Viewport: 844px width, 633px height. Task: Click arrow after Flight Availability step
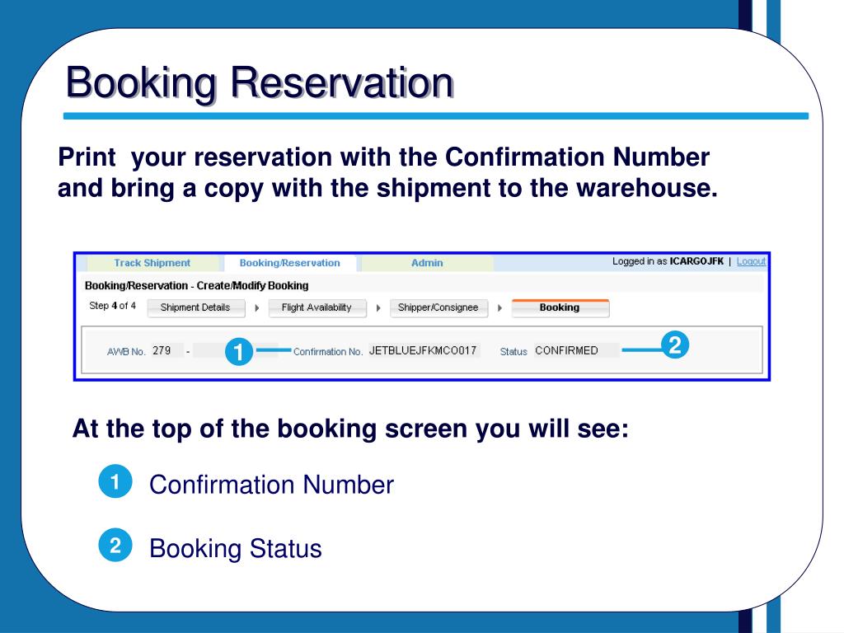coord(378,308)
